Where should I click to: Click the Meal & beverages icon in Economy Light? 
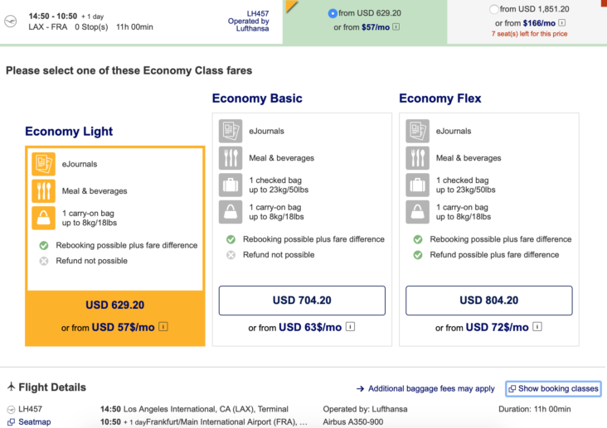click(x=43, y=191)
